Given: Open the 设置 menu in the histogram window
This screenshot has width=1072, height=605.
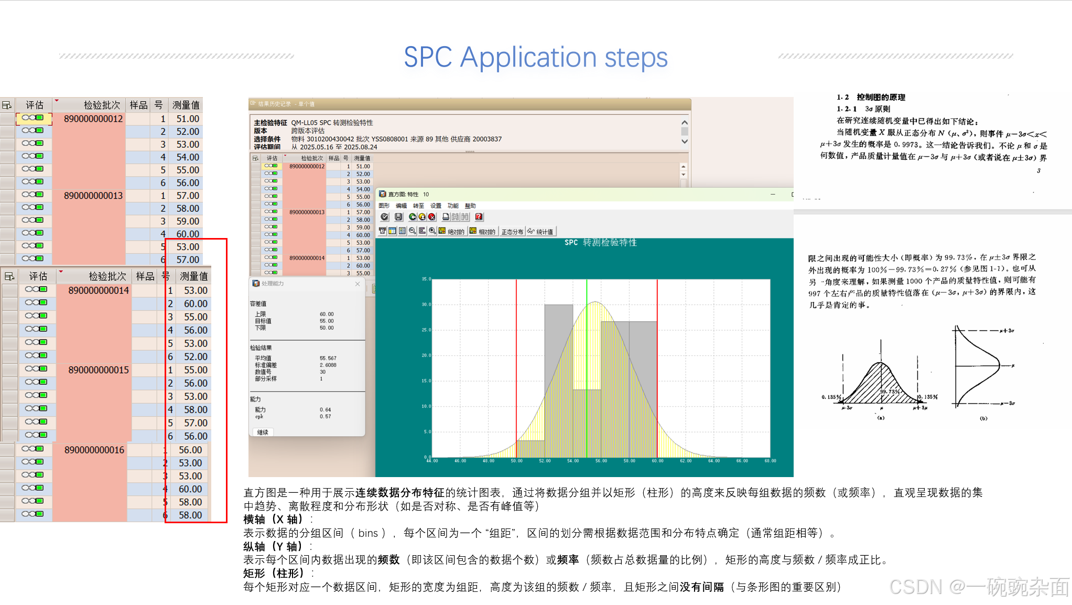Looking at the screenshot, I should click(436, 206).
